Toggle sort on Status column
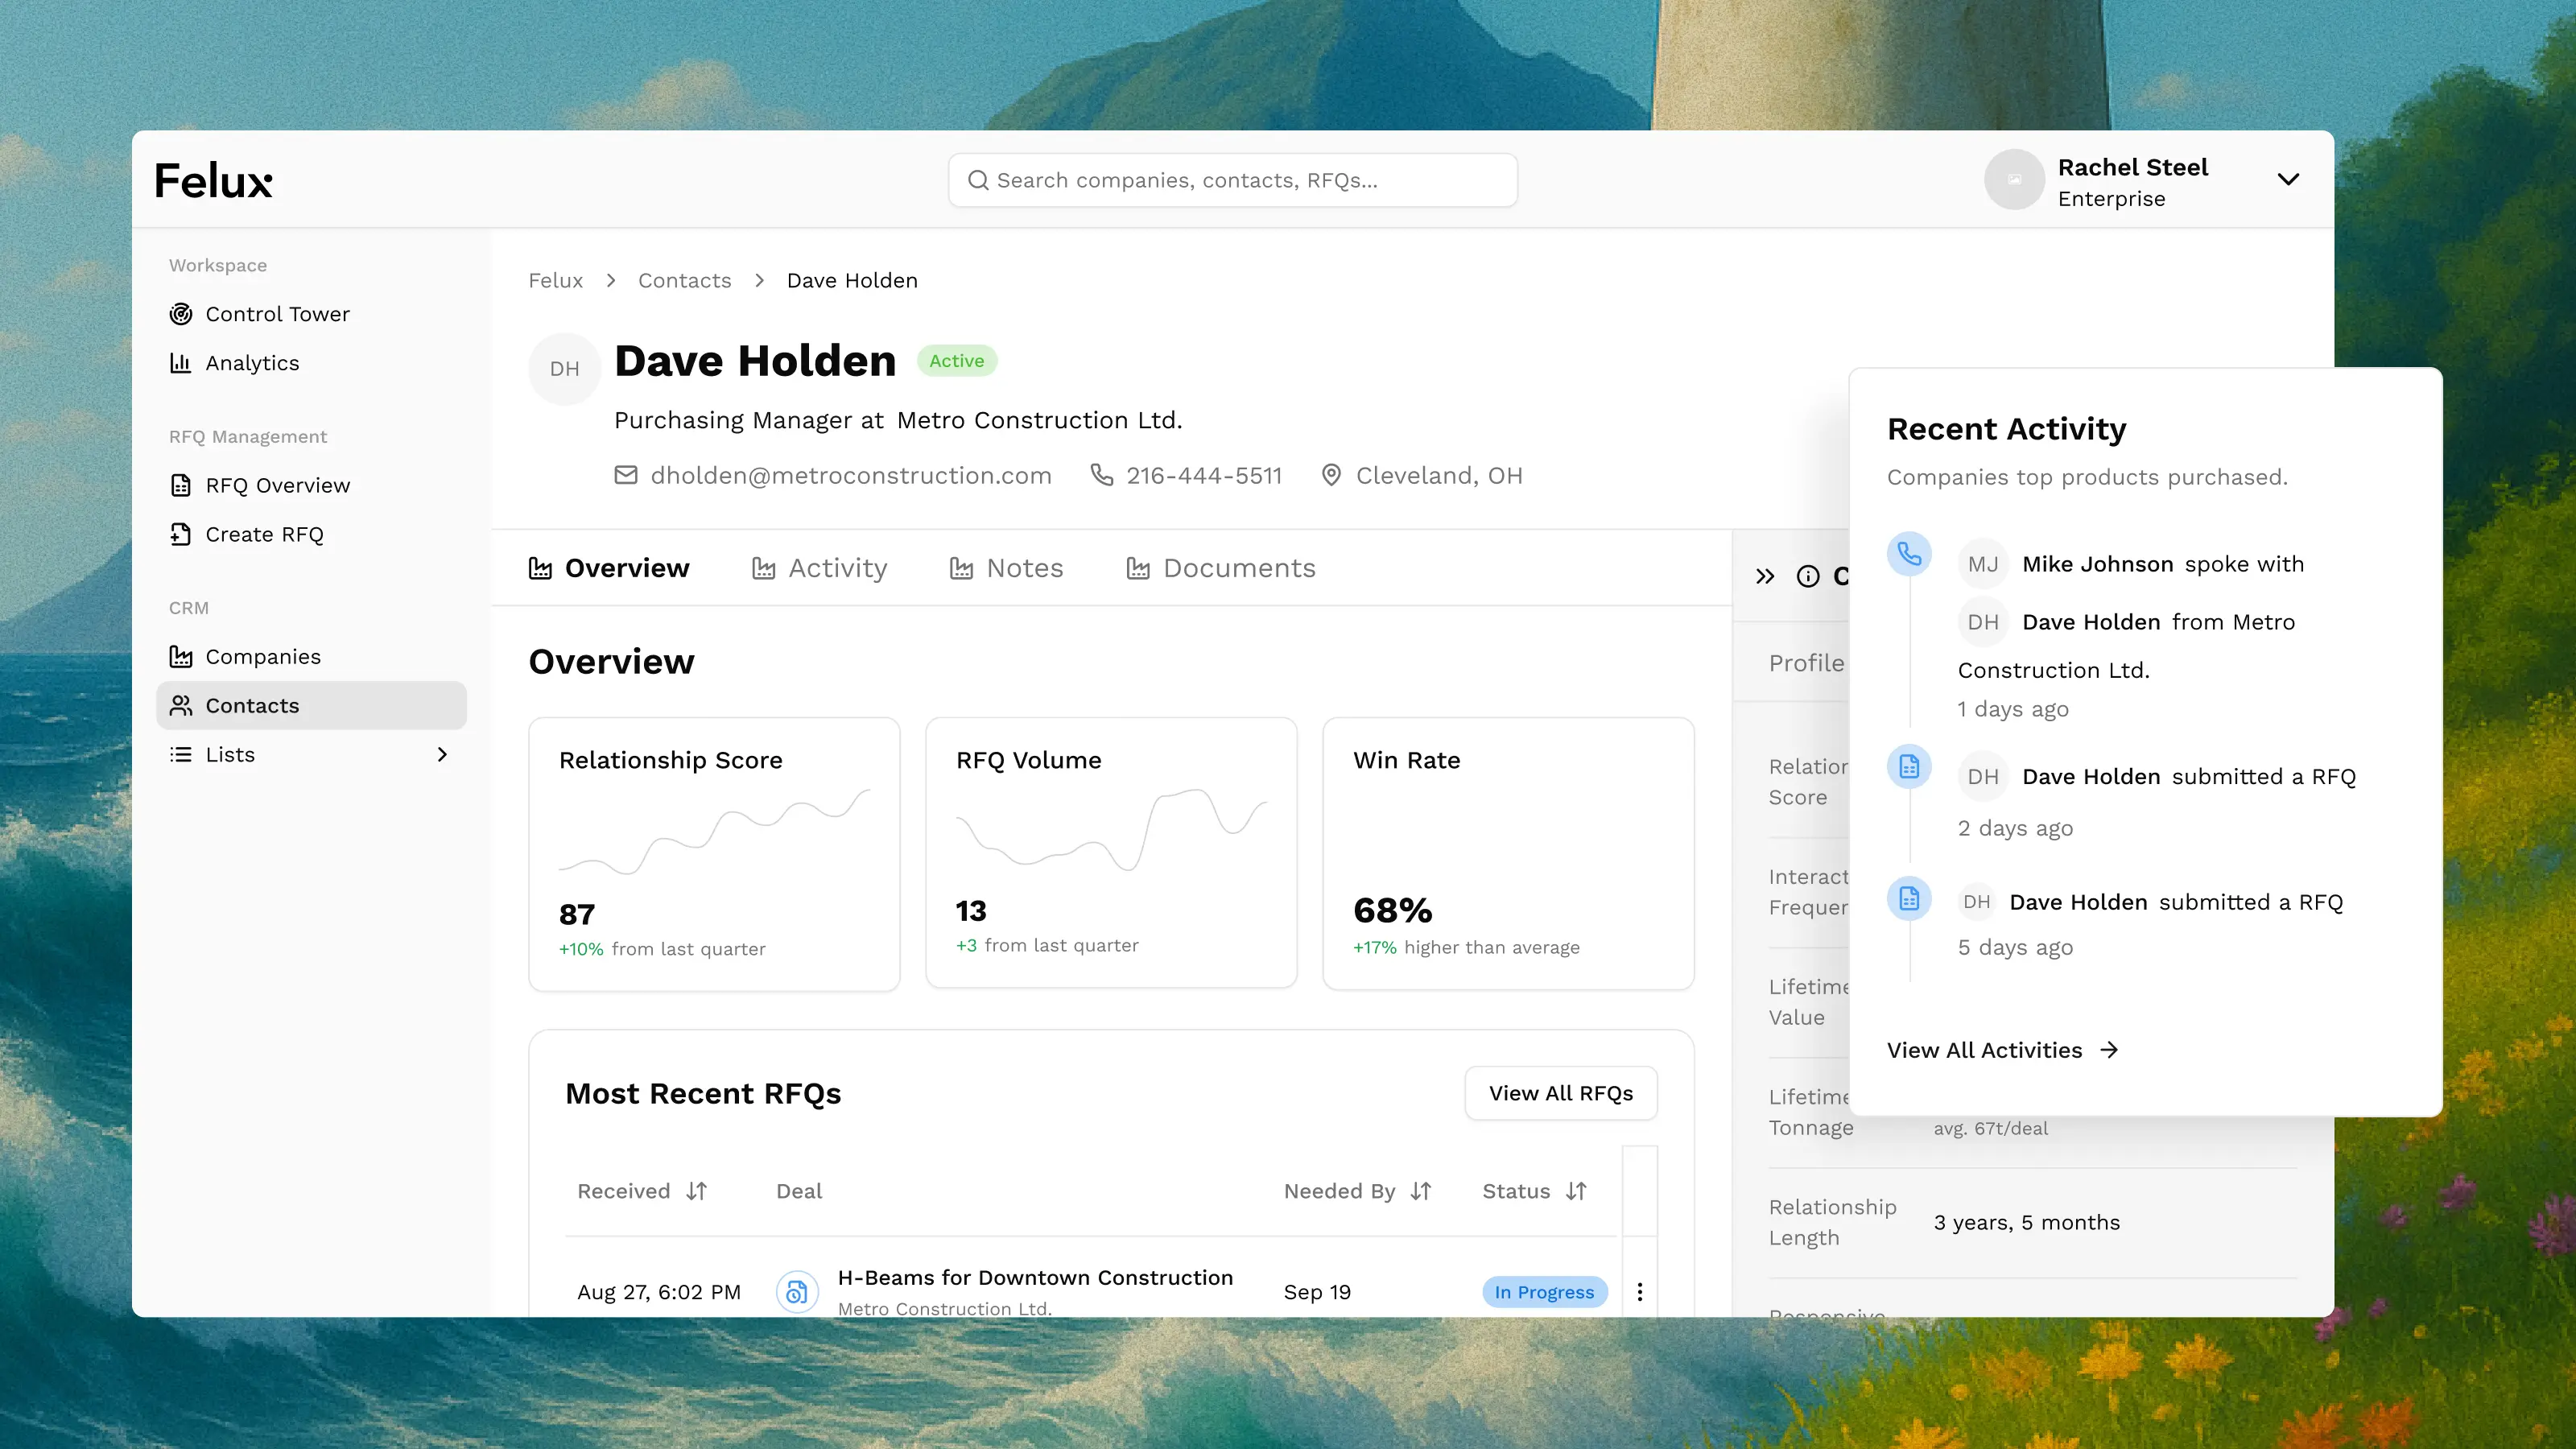 click(1576, 1191)
